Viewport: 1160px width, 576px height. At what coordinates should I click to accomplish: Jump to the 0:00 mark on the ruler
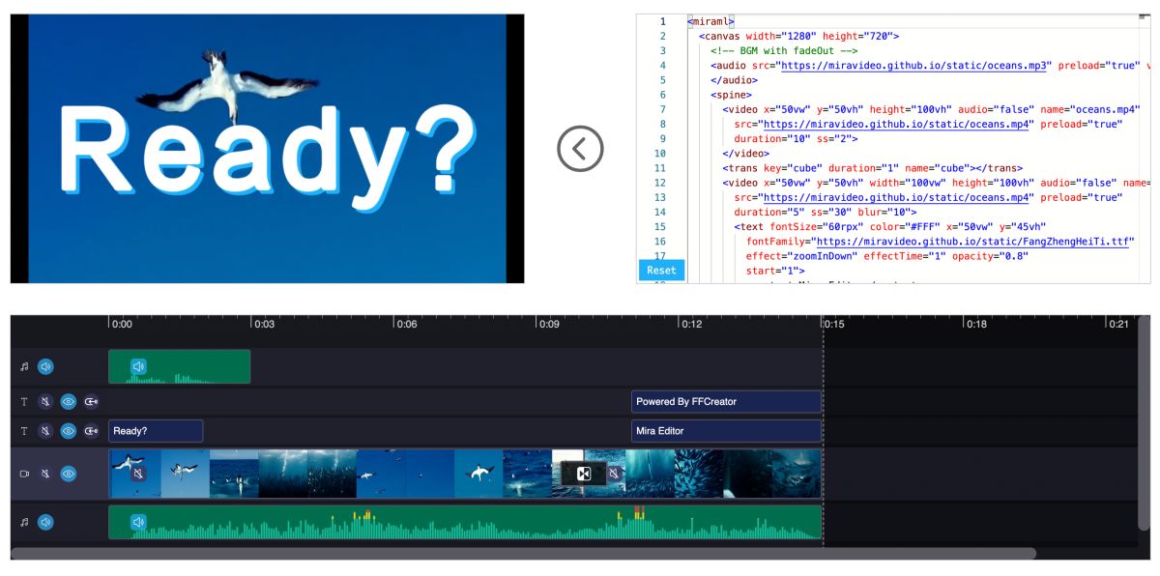(x=120, y=324)
